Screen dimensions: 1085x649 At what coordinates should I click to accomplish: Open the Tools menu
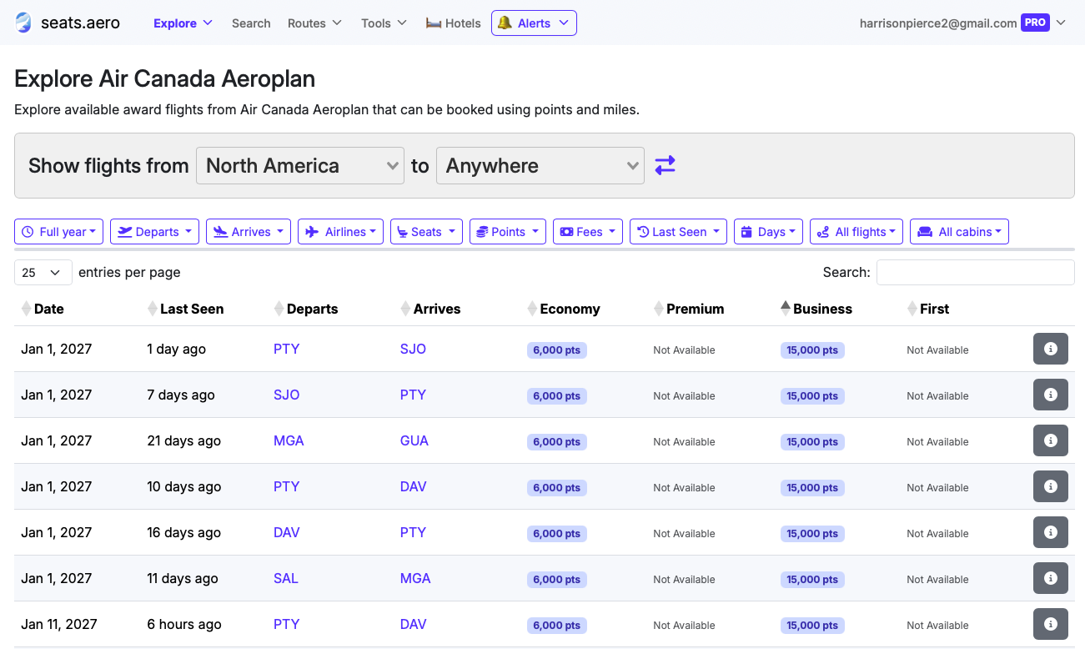384,23
